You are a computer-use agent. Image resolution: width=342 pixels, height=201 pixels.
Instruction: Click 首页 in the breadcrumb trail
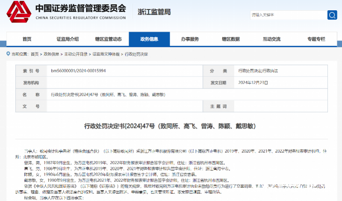point(35,54)
